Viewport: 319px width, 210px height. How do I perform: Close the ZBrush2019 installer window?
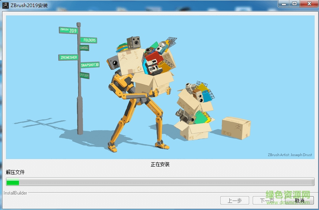coord(307,4)
